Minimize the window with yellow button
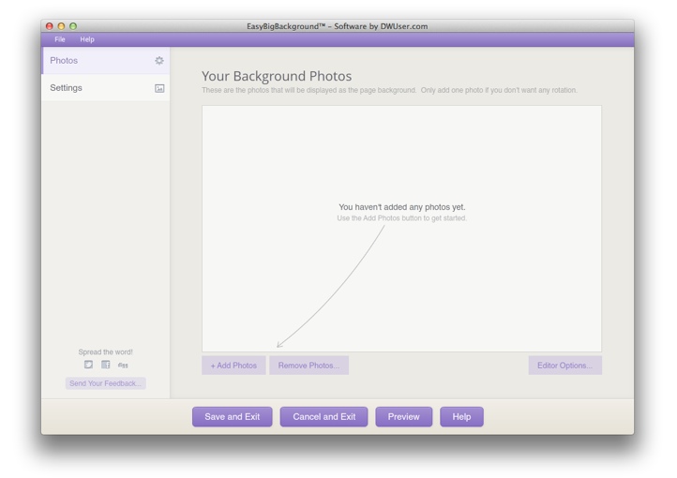The image size is (677, 478). pyautogui.click(x=61, y=26)
